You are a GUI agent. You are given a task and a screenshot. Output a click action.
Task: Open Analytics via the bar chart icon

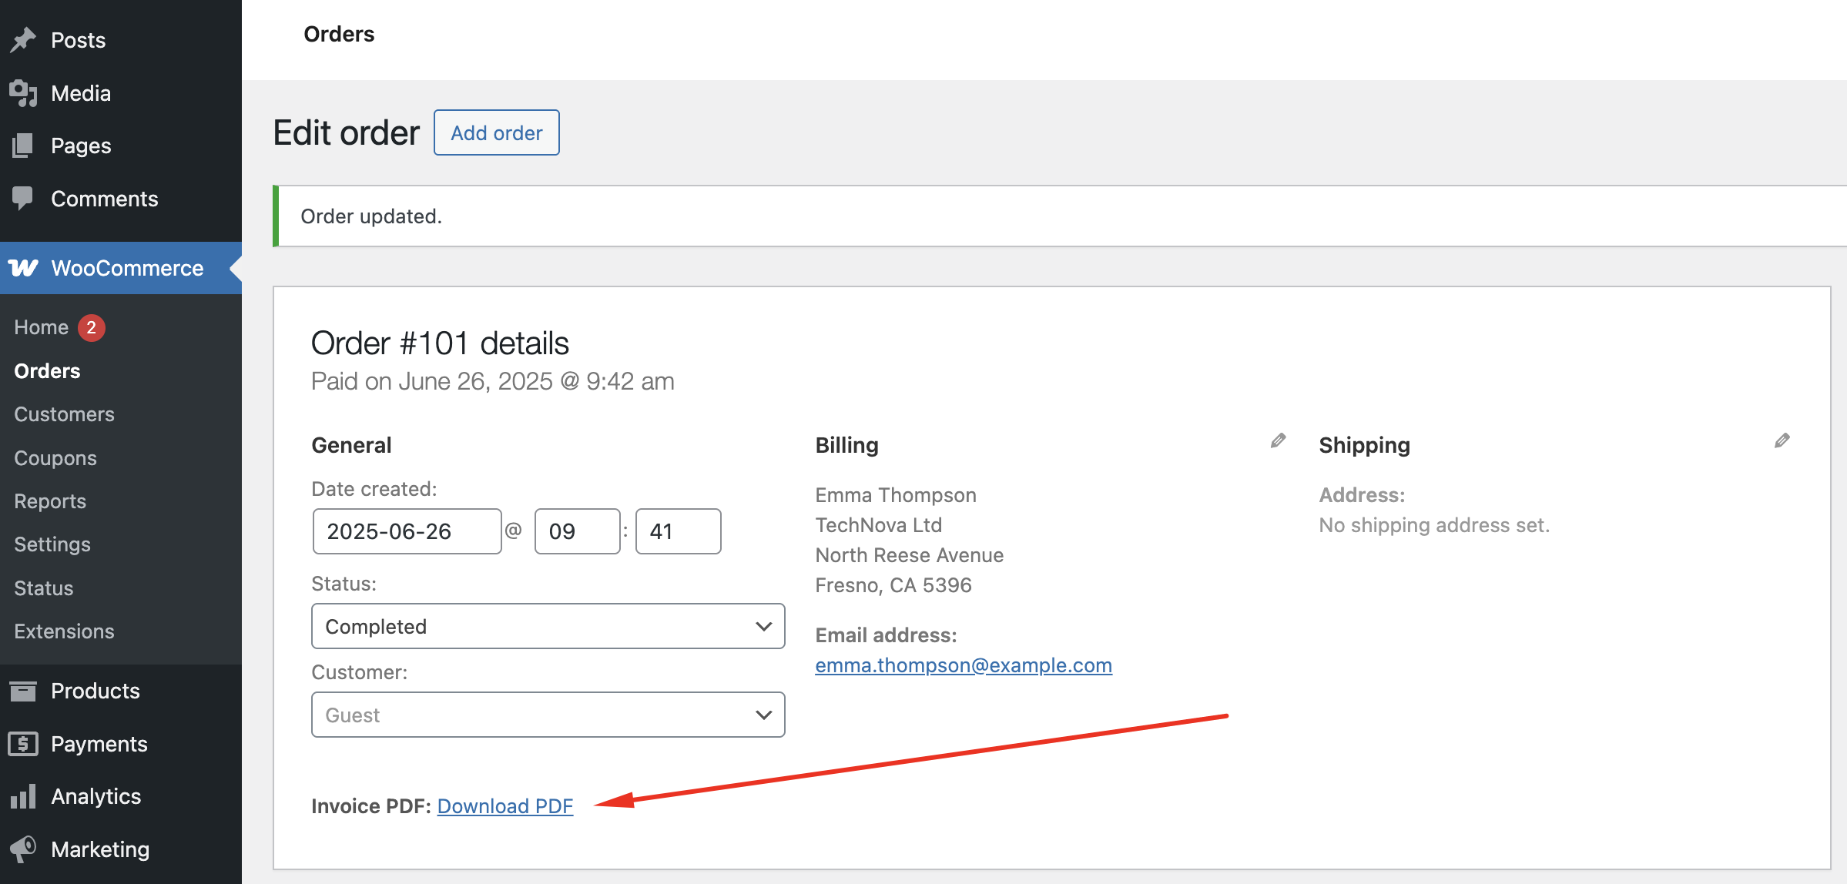click(x=24, y=795)
